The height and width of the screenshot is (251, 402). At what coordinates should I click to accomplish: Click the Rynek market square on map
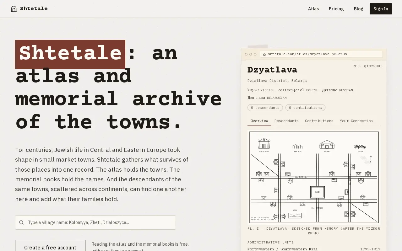point(318,192)
